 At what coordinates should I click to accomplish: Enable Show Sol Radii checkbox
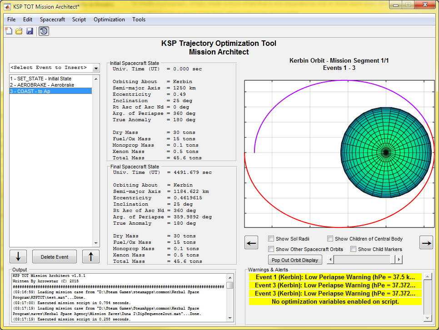pos(271,239)
